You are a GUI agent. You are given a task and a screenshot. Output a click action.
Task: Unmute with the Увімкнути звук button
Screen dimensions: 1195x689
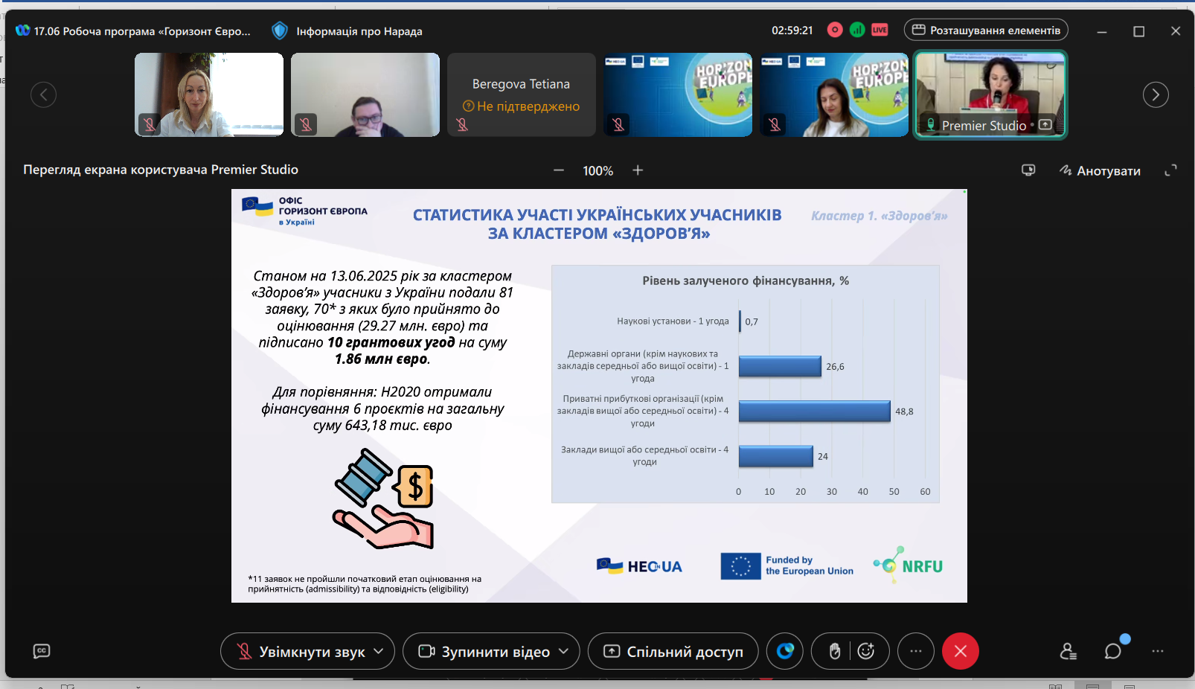[x=301, y=652]
